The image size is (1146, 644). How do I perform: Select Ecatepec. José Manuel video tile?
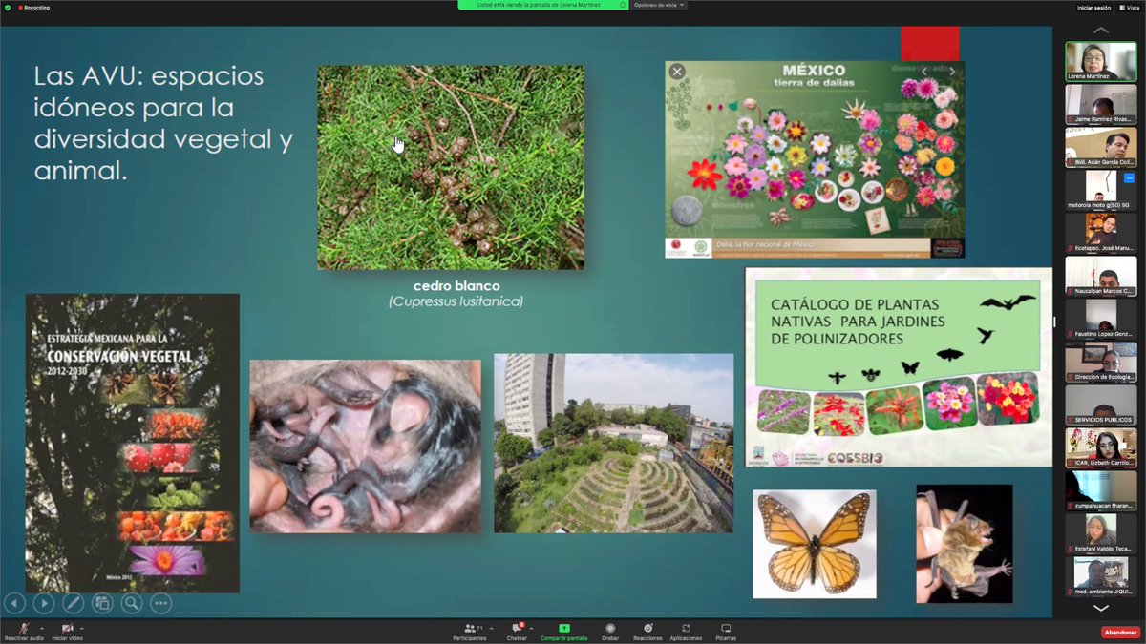(x=1101, y=233)
